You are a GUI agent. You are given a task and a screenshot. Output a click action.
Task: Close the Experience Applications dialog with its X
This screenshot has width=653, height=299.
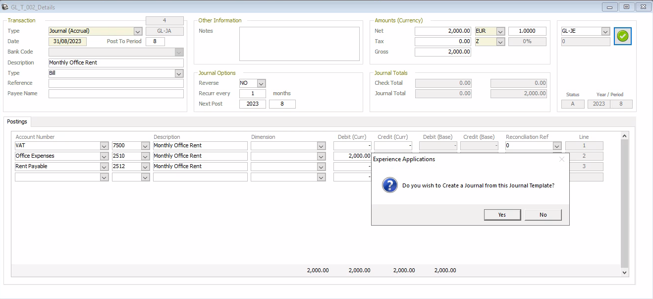click(x=562, y=159)
